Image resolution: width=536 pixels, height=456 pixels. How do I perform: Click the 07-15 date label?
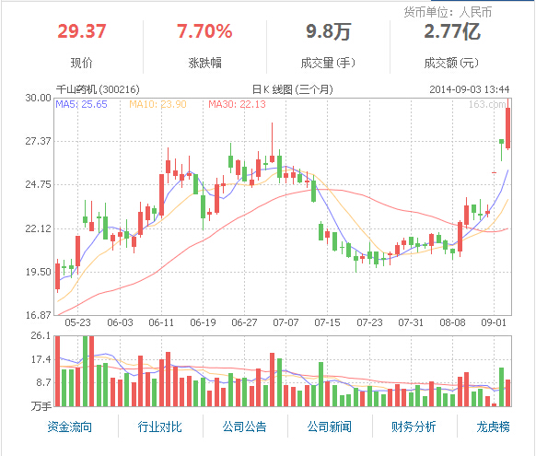tap(328, 322)
